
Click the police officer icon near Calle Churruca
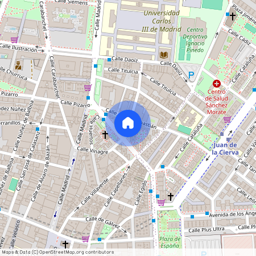click(x=18, y=65)
